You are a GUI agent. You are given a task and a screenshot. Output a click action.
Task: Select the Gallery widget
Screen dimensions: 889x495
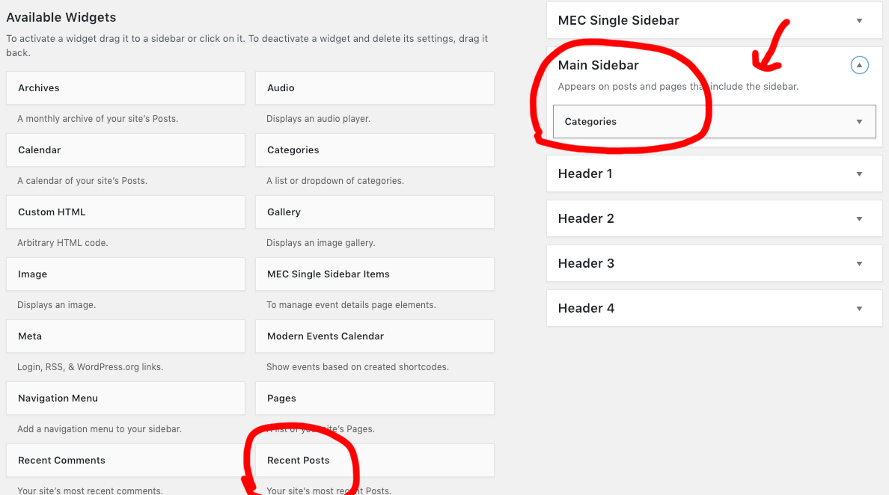click(x=374, y=212)
